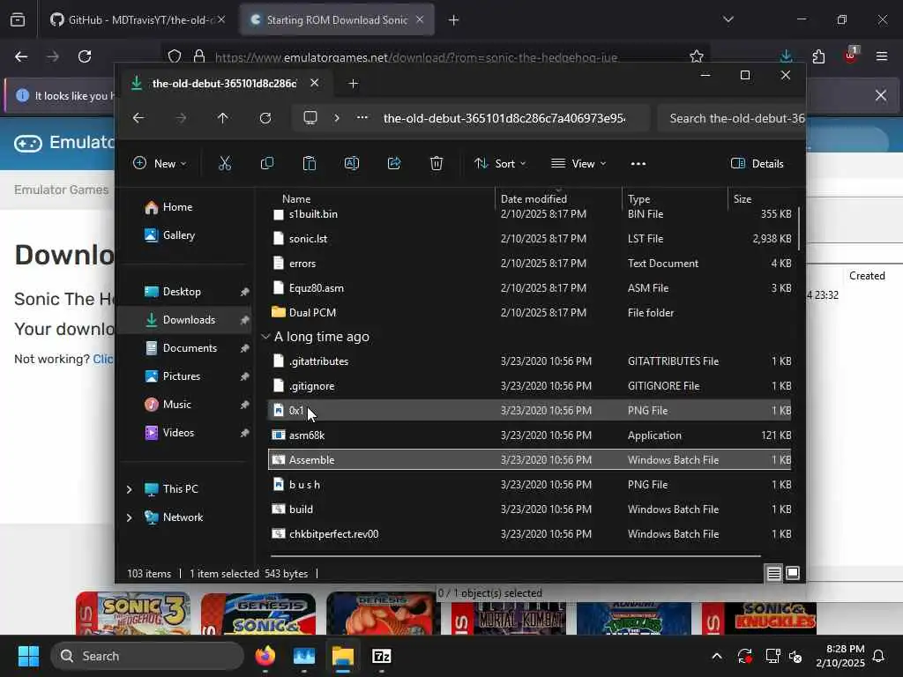Click the Rename icon in Explorer toolbar

(352, 163)
